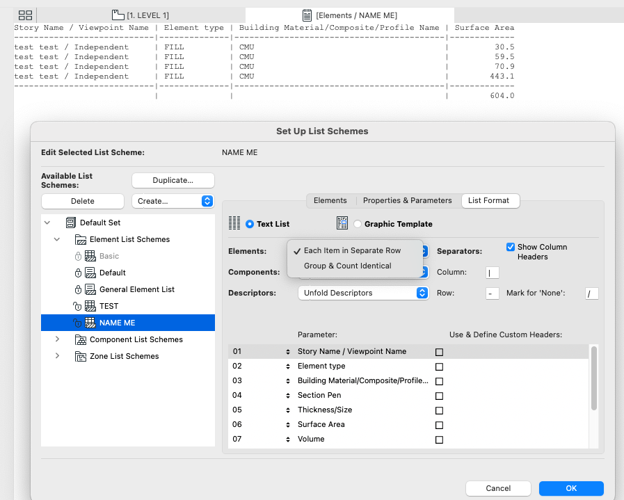Expand the Zone List Schemes folder

tap(57, 356)
